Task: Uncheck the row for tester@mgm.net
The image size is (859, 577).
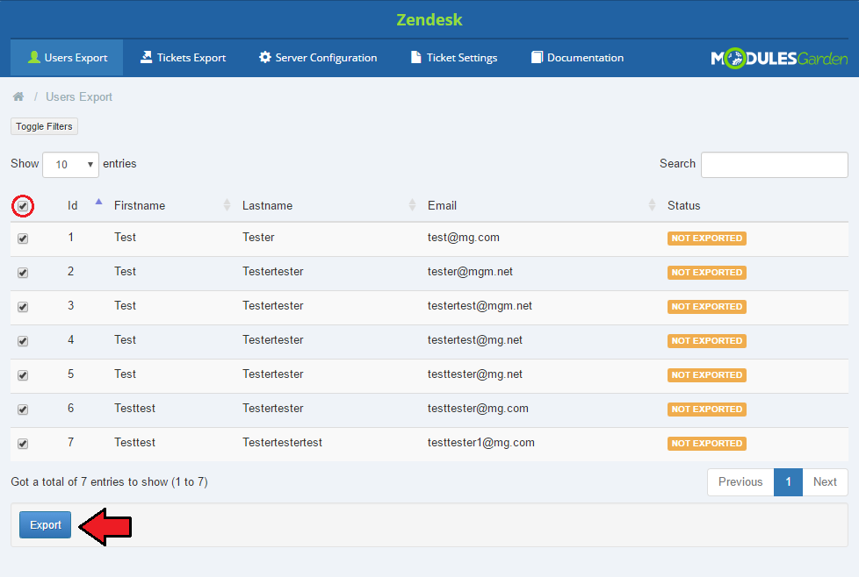Action: [x=23, y=273]
